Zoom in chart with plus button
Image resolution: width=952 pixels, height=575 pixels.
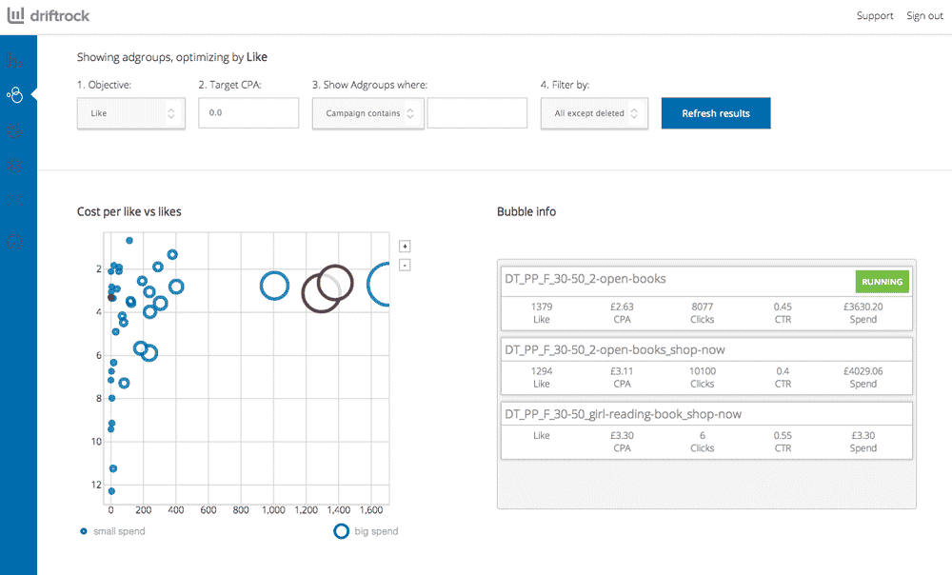pyautogui.click(x=405, y=246)
